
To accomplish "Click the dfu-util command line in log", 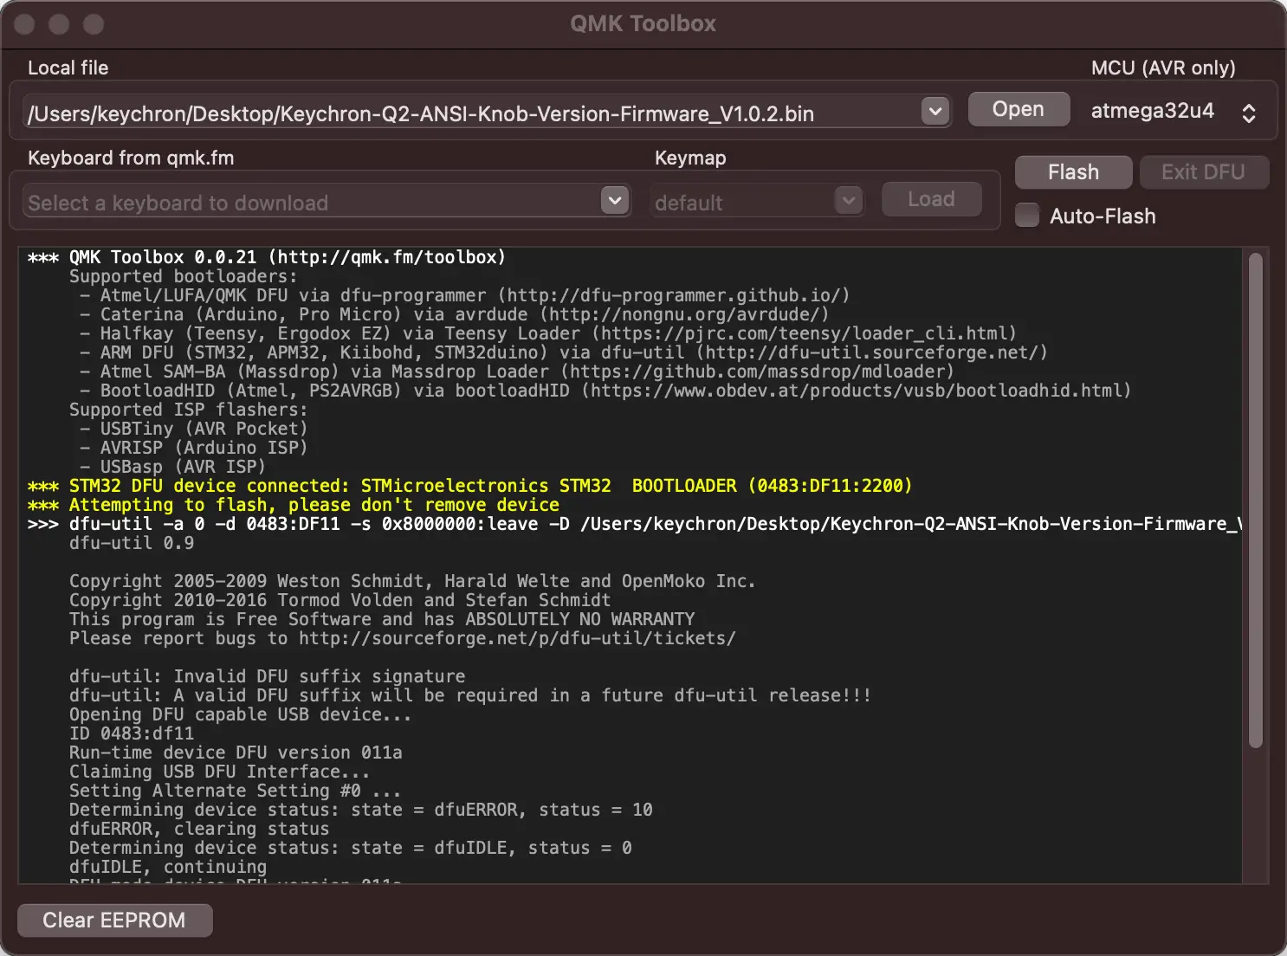I will pos(635,524).
